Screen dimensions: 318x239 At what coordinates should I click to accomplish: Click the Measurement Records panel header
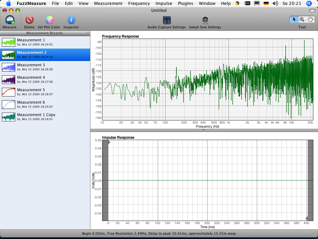click(x=45, y=33)
